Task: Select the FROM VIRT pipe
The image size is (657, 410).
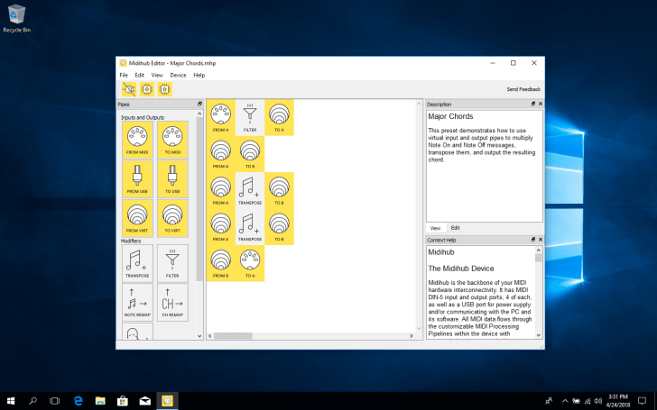Action: (137, 218)
